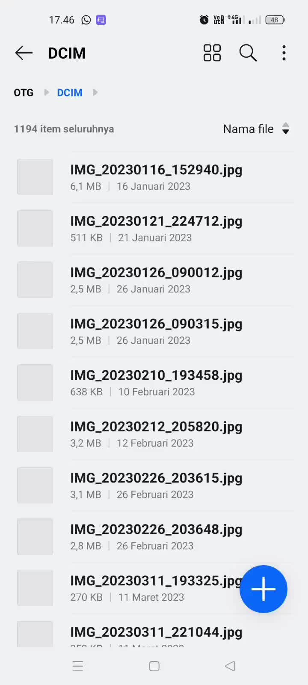Switch to grid view layout icon

click(212, 53)
